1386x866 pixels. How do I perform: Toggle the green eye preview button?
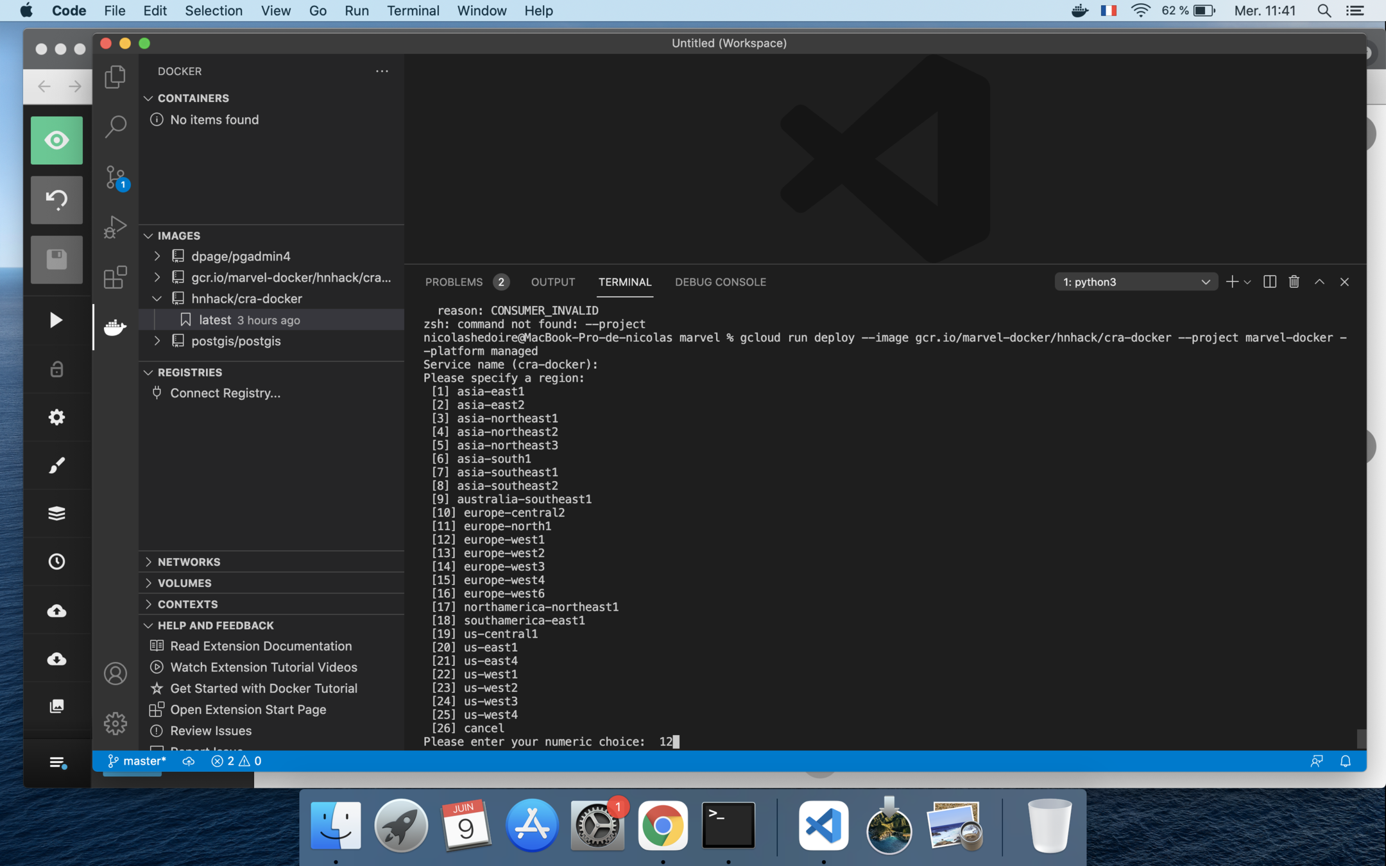56,140
